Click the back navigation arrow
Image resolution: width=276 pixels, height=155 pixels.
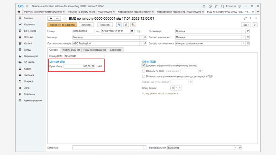coord(51,19)
